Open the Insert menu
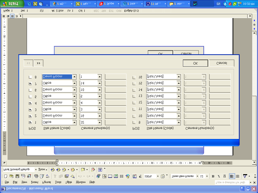 [35, 182]
